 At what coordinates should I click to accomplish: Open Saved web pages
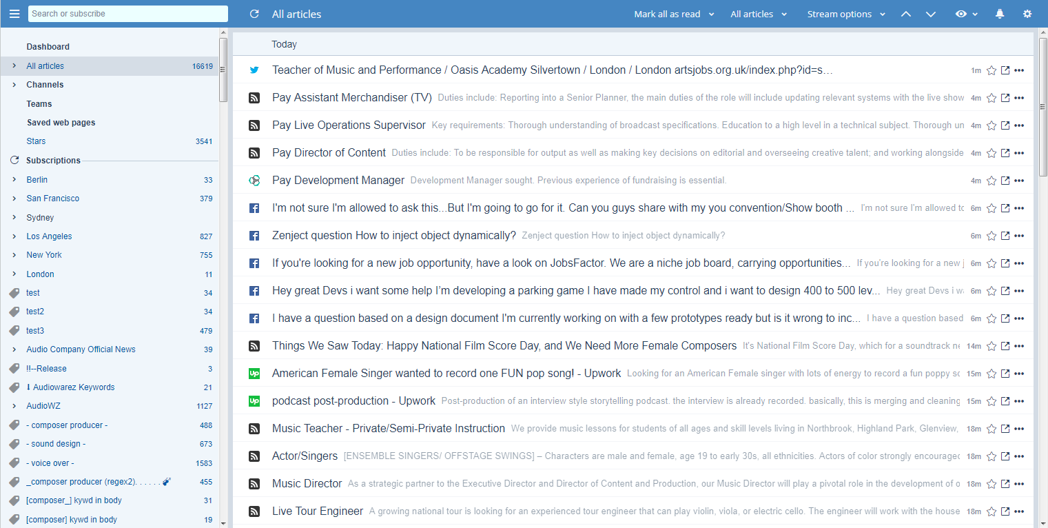(x=61, y=123)
